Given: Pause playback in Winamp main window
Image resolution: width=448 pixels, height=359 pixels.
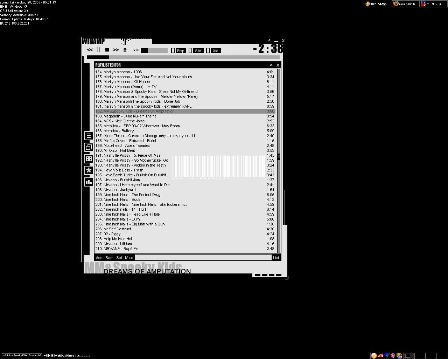Looking at the screenshot, I should coord(98,50).
